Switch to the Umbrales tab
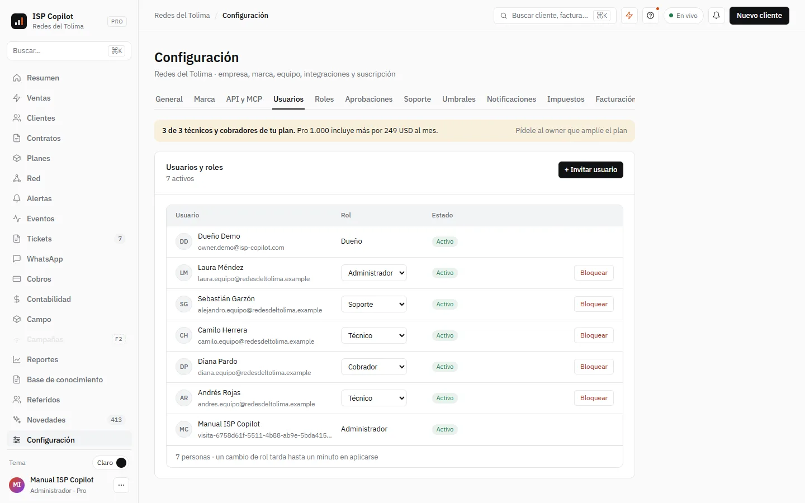 pos(459,99)
